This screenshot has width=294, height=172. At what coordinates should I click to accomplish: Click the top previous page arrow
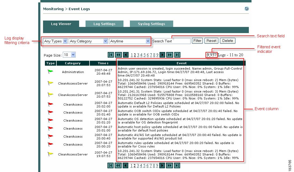click(125, 55)
